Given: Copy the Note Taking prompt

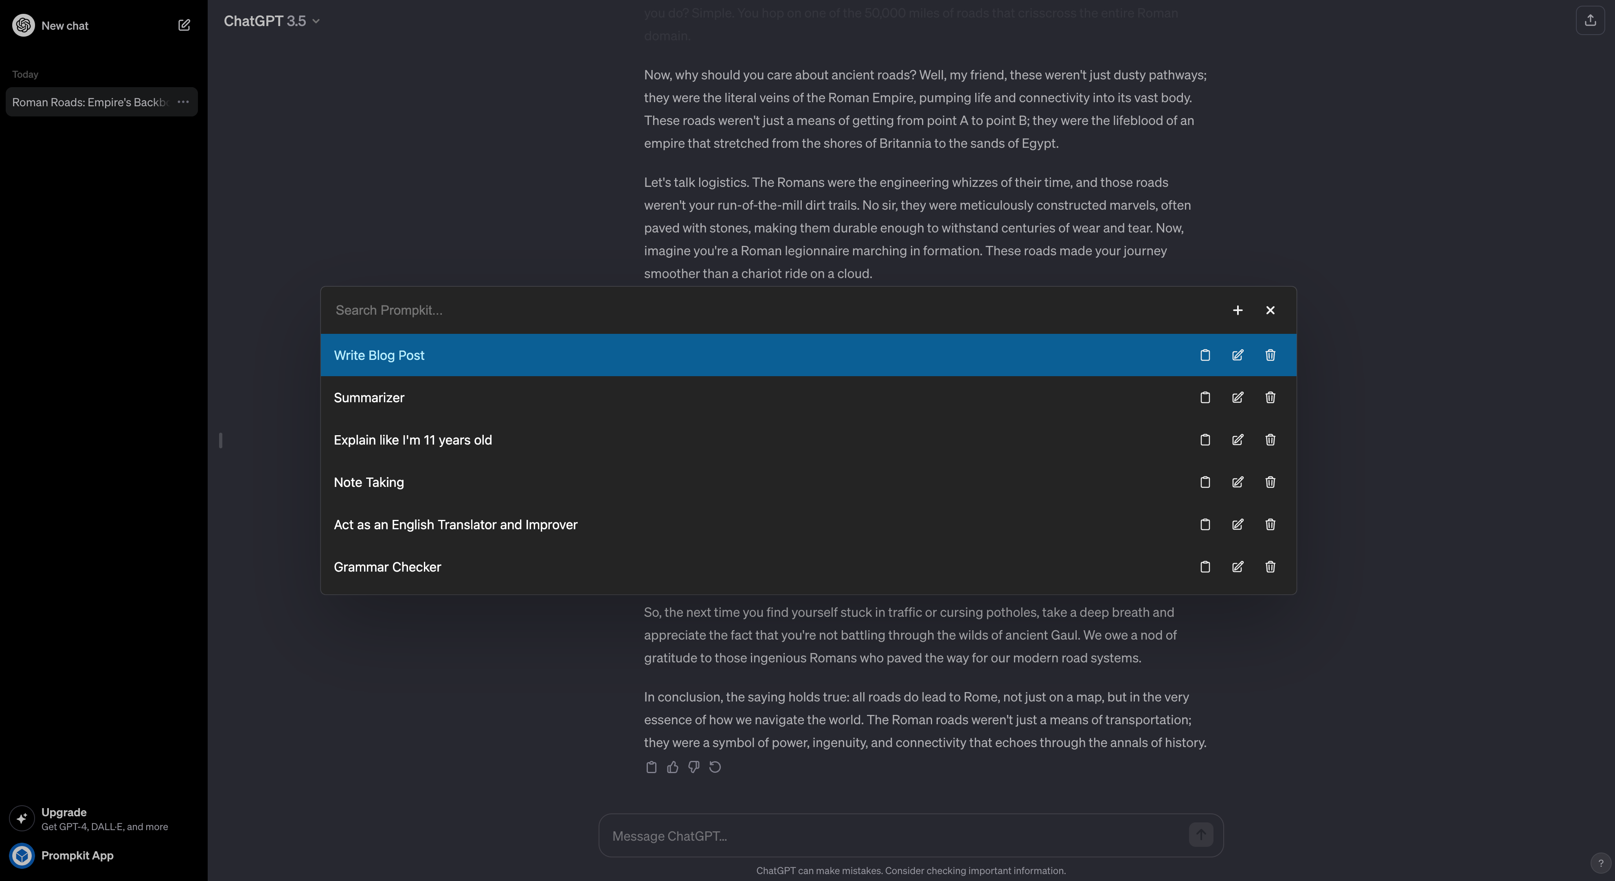Looking at the screenshot, I should (x=1205, y=482).
